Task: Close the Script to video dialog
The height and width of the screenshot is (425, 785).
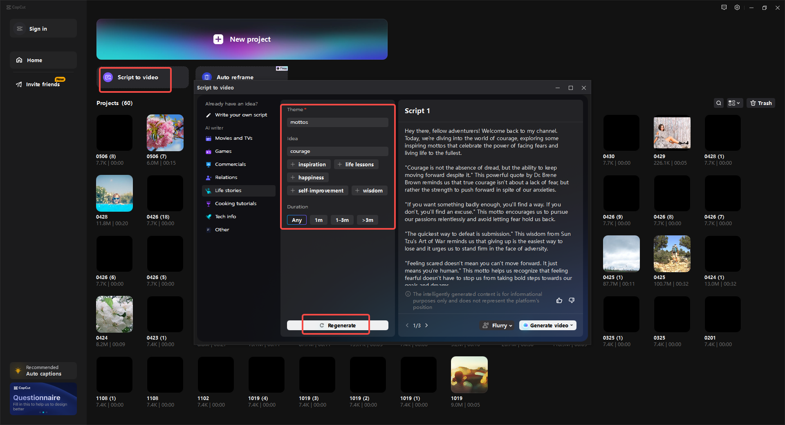Action: [584, 88]
